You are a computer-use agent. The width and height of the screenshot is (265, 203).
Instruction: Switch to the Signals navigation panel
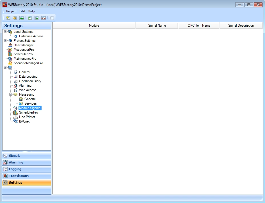(x=15, y=156)
